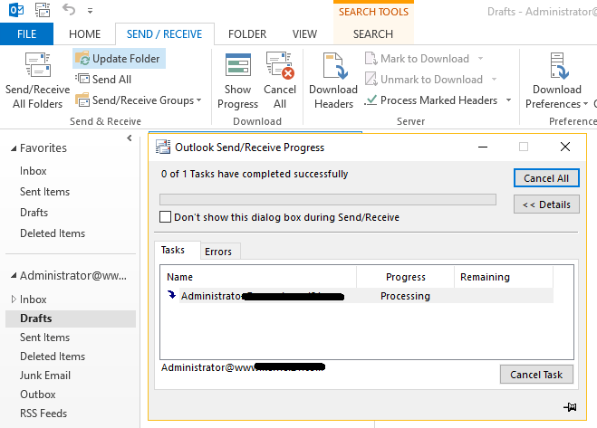The height and width of the screenshot is (428, 597).
Task: Collapse the folder pane with the chevron
Action: 130,138
